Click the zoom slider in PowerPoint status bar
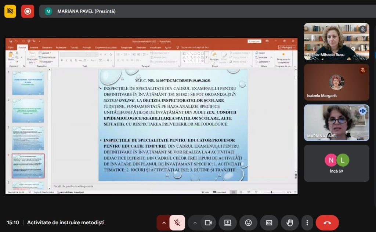Image resolution: width=376 pixels, height=232 pixels. [x=272, y=192]
